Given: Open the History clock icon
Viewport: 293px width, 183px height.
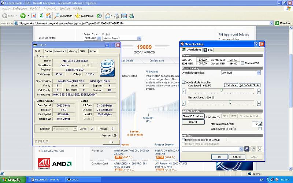Looking at the screenshot, I should click(99, 16).
